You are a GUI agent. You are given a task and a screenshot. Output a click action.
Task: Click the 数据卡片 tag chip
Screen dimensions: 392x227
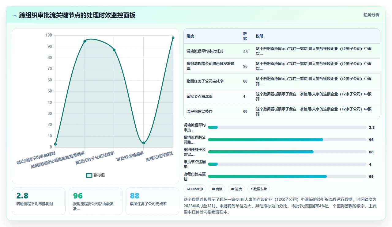[259, 189]
